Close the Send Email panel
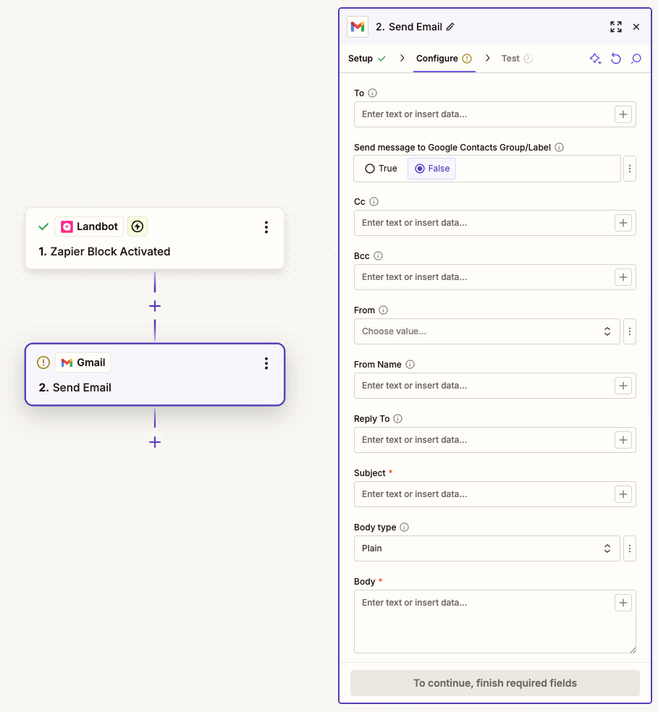This screenshot has width=658, height=712. coord(636,27)
